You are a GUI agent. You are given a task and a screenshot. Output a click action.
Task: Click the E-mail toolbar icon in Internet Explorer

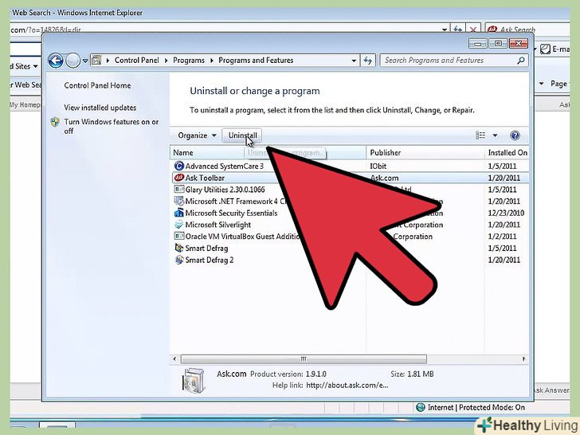point(545,49)
